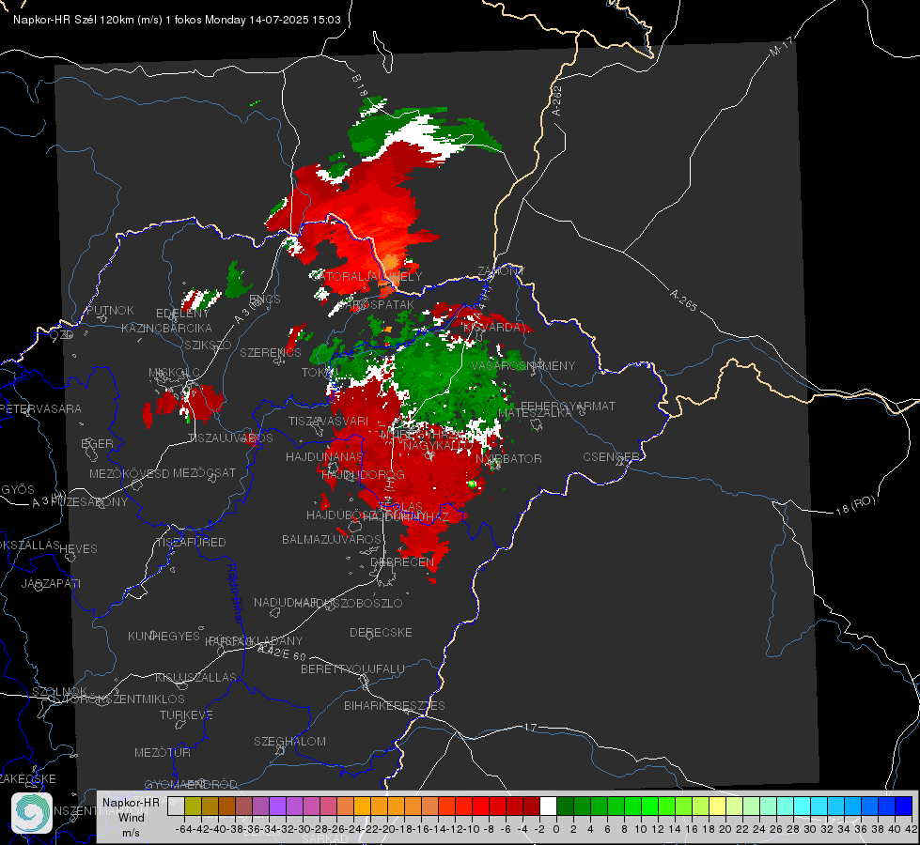Click the SZEGHALOM town label
920x845 pixels.
289,741
